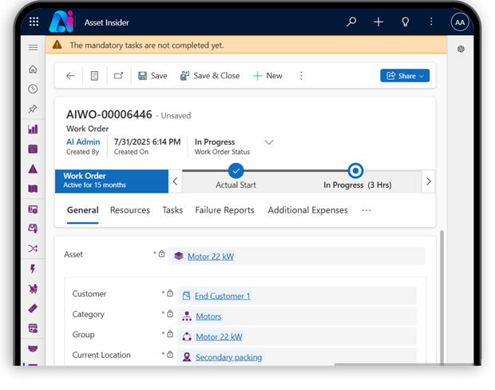
Task: Toggle the hamburger navigation menu
Action: click(x=34, y=48)
